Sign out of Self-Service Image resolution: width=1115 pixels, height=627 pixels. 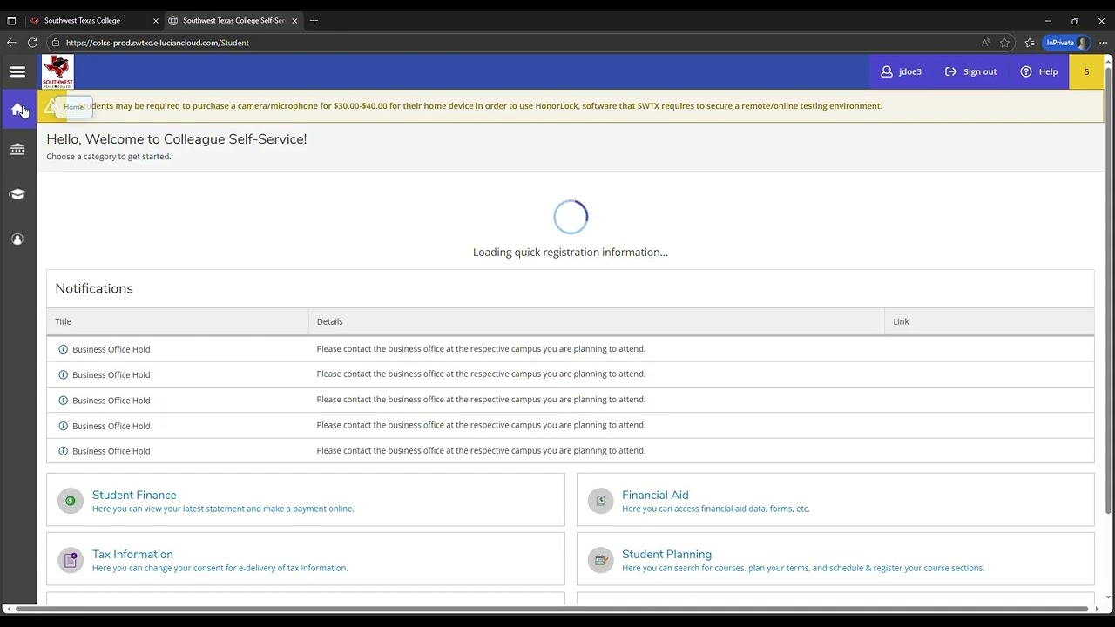point(970,71)
